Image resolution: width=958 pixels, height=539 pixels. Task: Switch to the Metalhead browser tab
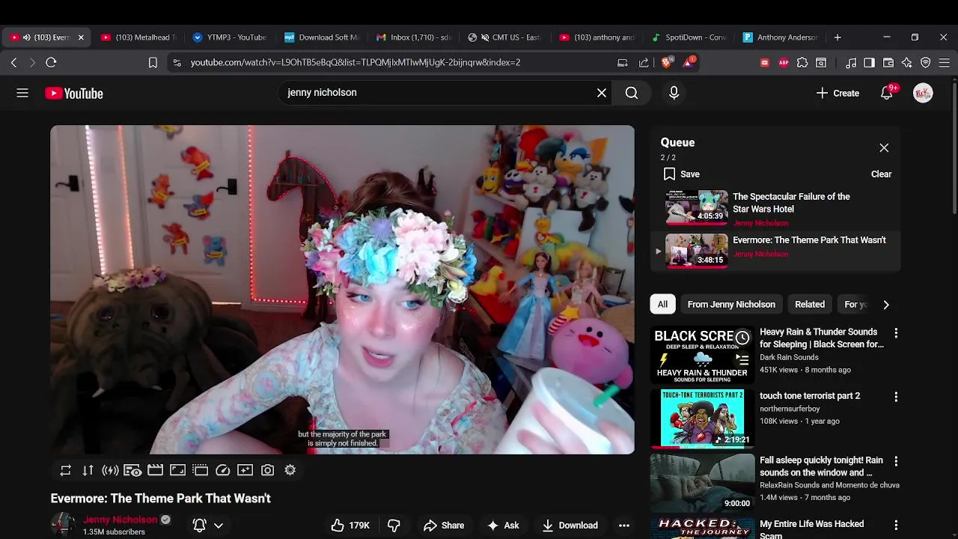(140, 37)
